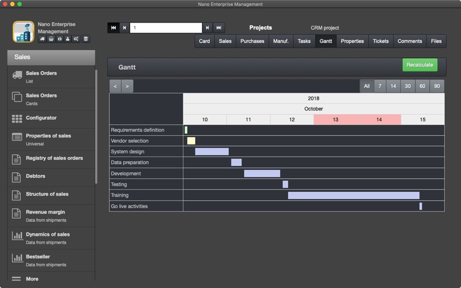
Task: Switch Gantt view to 7 days
Action: click(380, 86)
